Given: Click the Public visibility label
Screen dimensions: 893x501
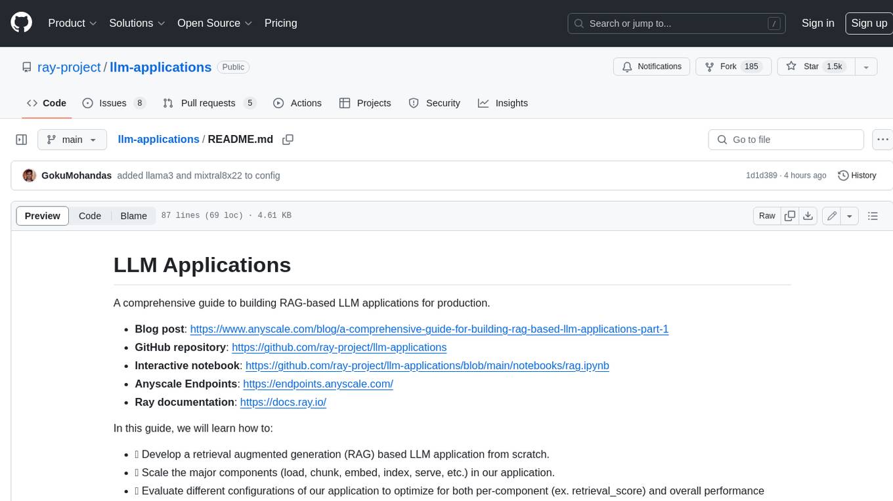Looking at the screenshot, I should click(233, 67).
